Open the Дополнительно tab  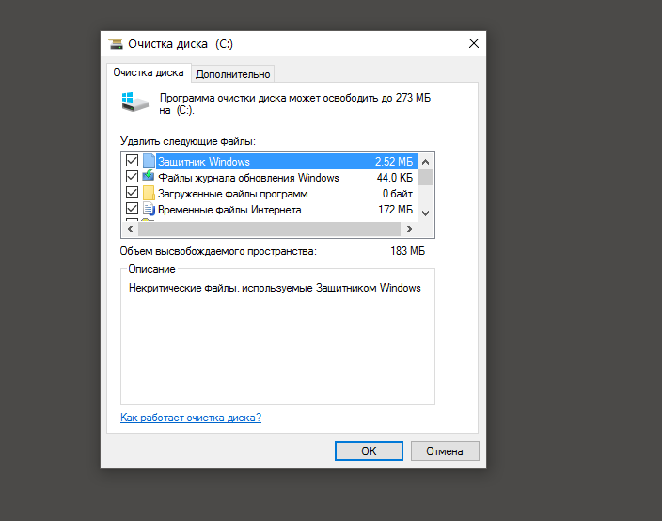pyautogui.click(x=233, y=74)
